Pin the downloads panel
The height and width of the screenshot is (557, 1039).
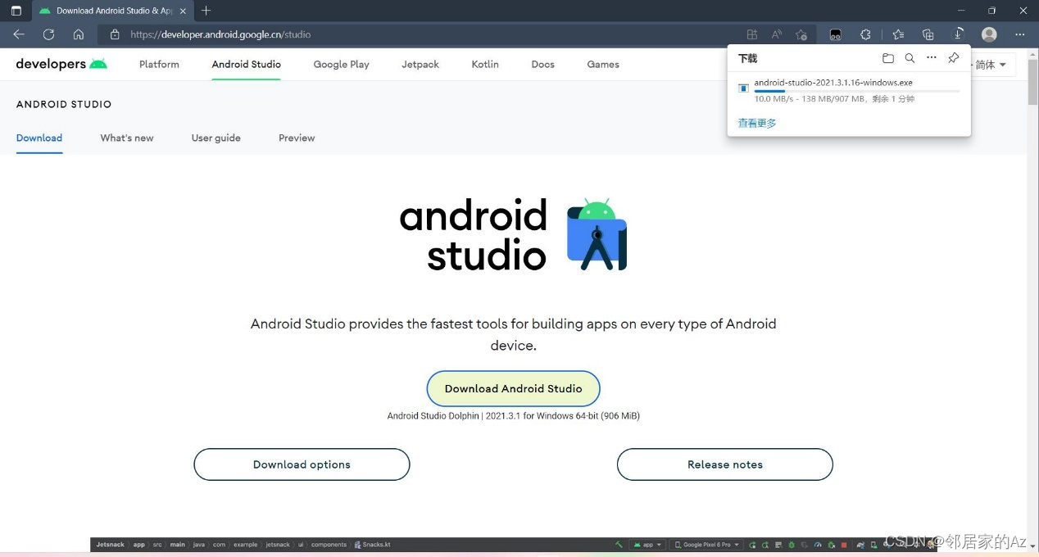(953, 58)
